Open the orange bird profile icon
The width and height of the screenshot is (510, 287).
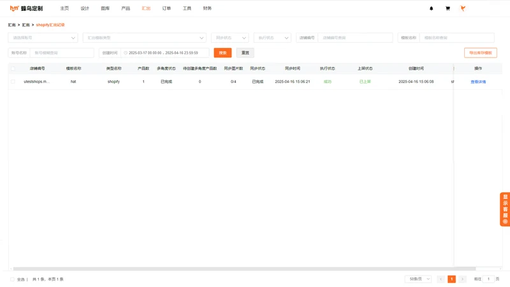(x=463, y=8)
